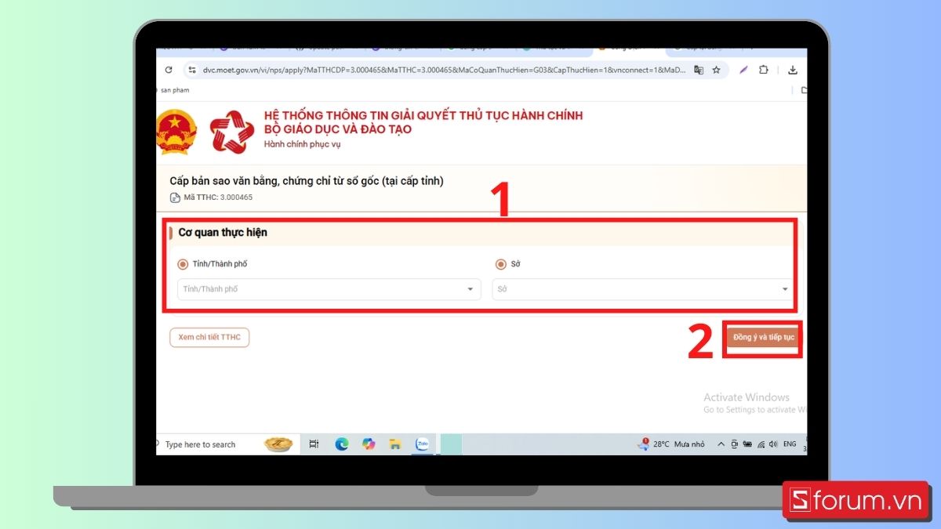
Task: Launch Microsoft Edge from the taskbar
Action: pyautogui.click(x=342, y=444)
